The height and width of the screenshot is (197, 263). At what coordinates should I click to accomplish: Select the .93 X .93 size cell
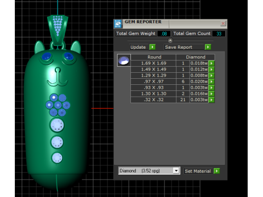pos(153,88)
